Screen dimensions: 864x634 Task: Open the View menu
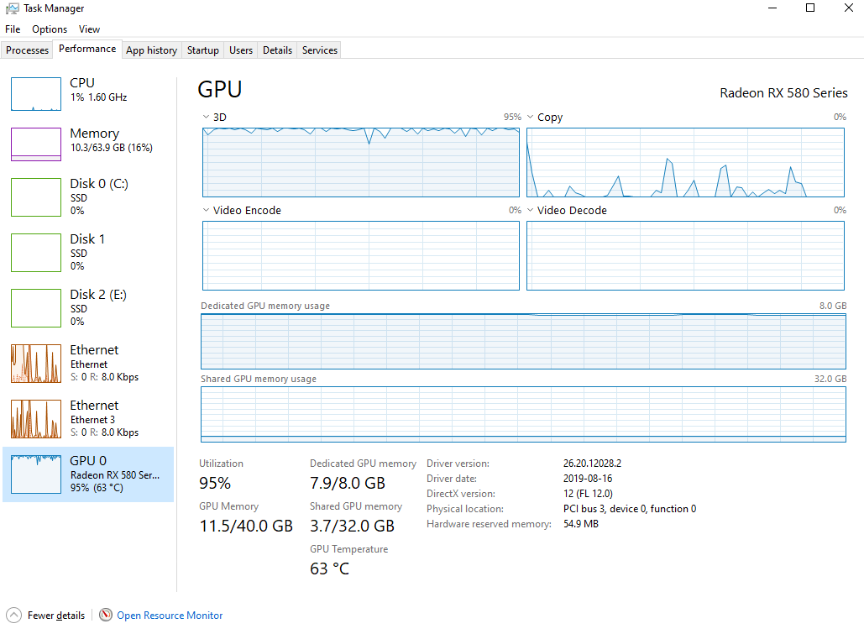click(x=89, y=29)
